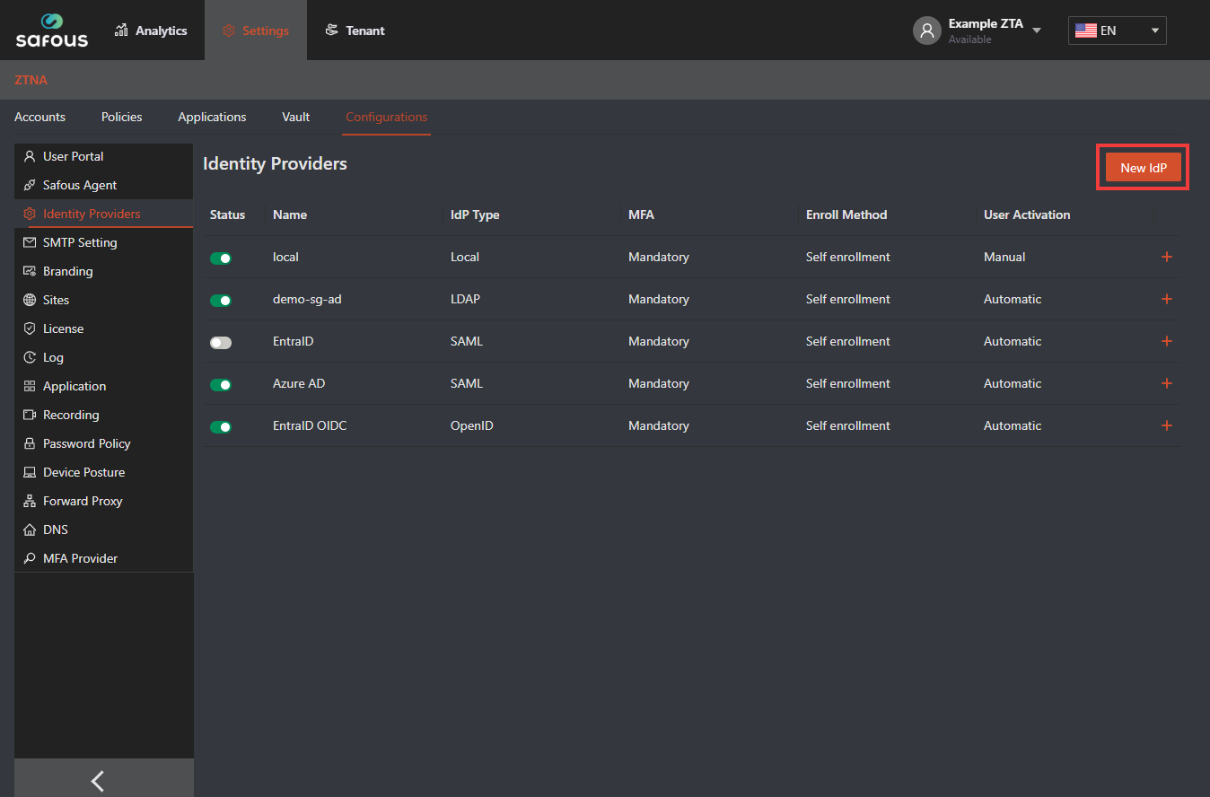The width and height of the screenshot is (1210, 797).
Task: Click the SMTP Setting envelope icon
Action: tap(30, 242)
